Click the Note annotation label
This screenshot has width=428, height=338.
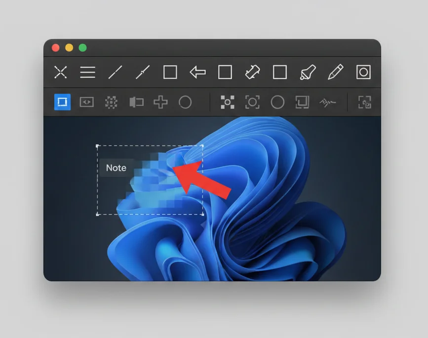click(x=116, y=168)
